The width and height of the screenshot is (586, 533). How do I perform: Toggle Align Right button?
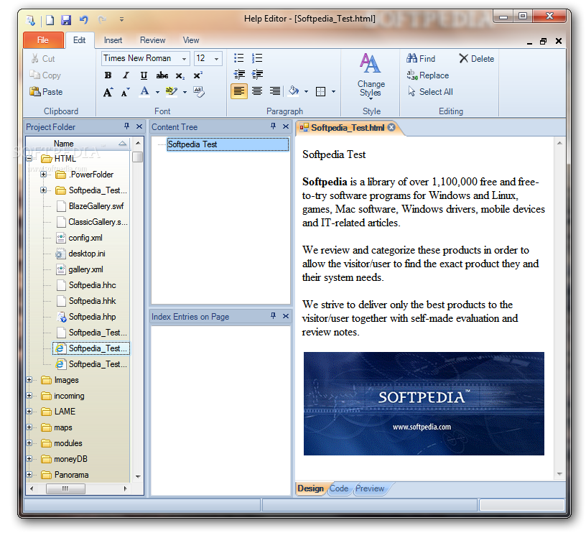tap(275, 91)
